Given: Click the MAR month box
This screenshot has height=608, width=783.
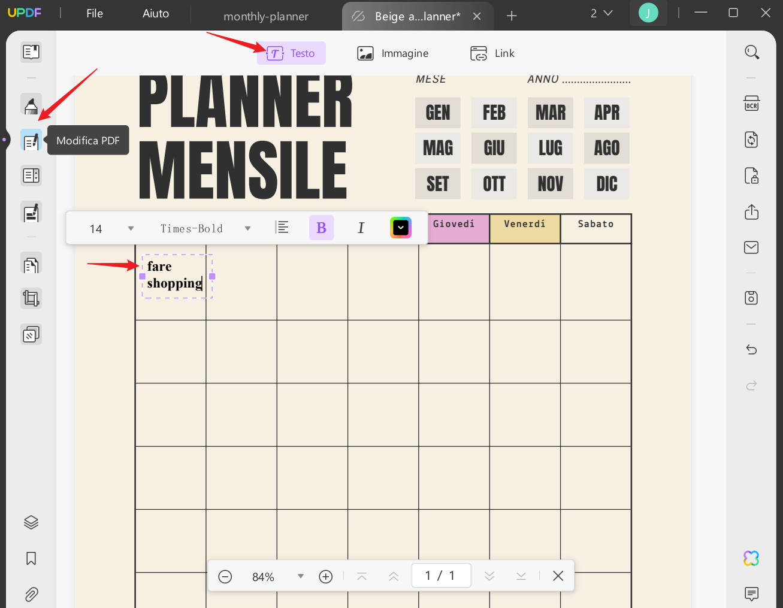Looking at the screenshot, I should click(x=551, y=113).
